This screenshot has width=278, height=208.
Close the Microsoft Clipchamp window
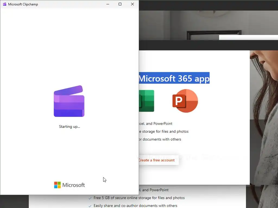point(132,4)
